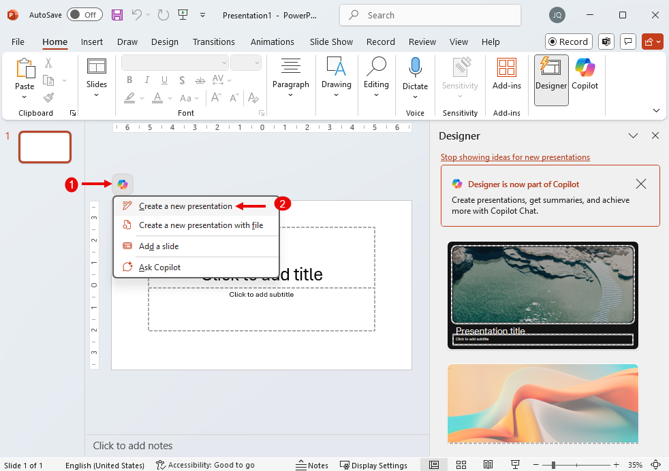This screenshot has height=471, width=669.
Task: Select Create a new presentation
Action: point(196,206)
